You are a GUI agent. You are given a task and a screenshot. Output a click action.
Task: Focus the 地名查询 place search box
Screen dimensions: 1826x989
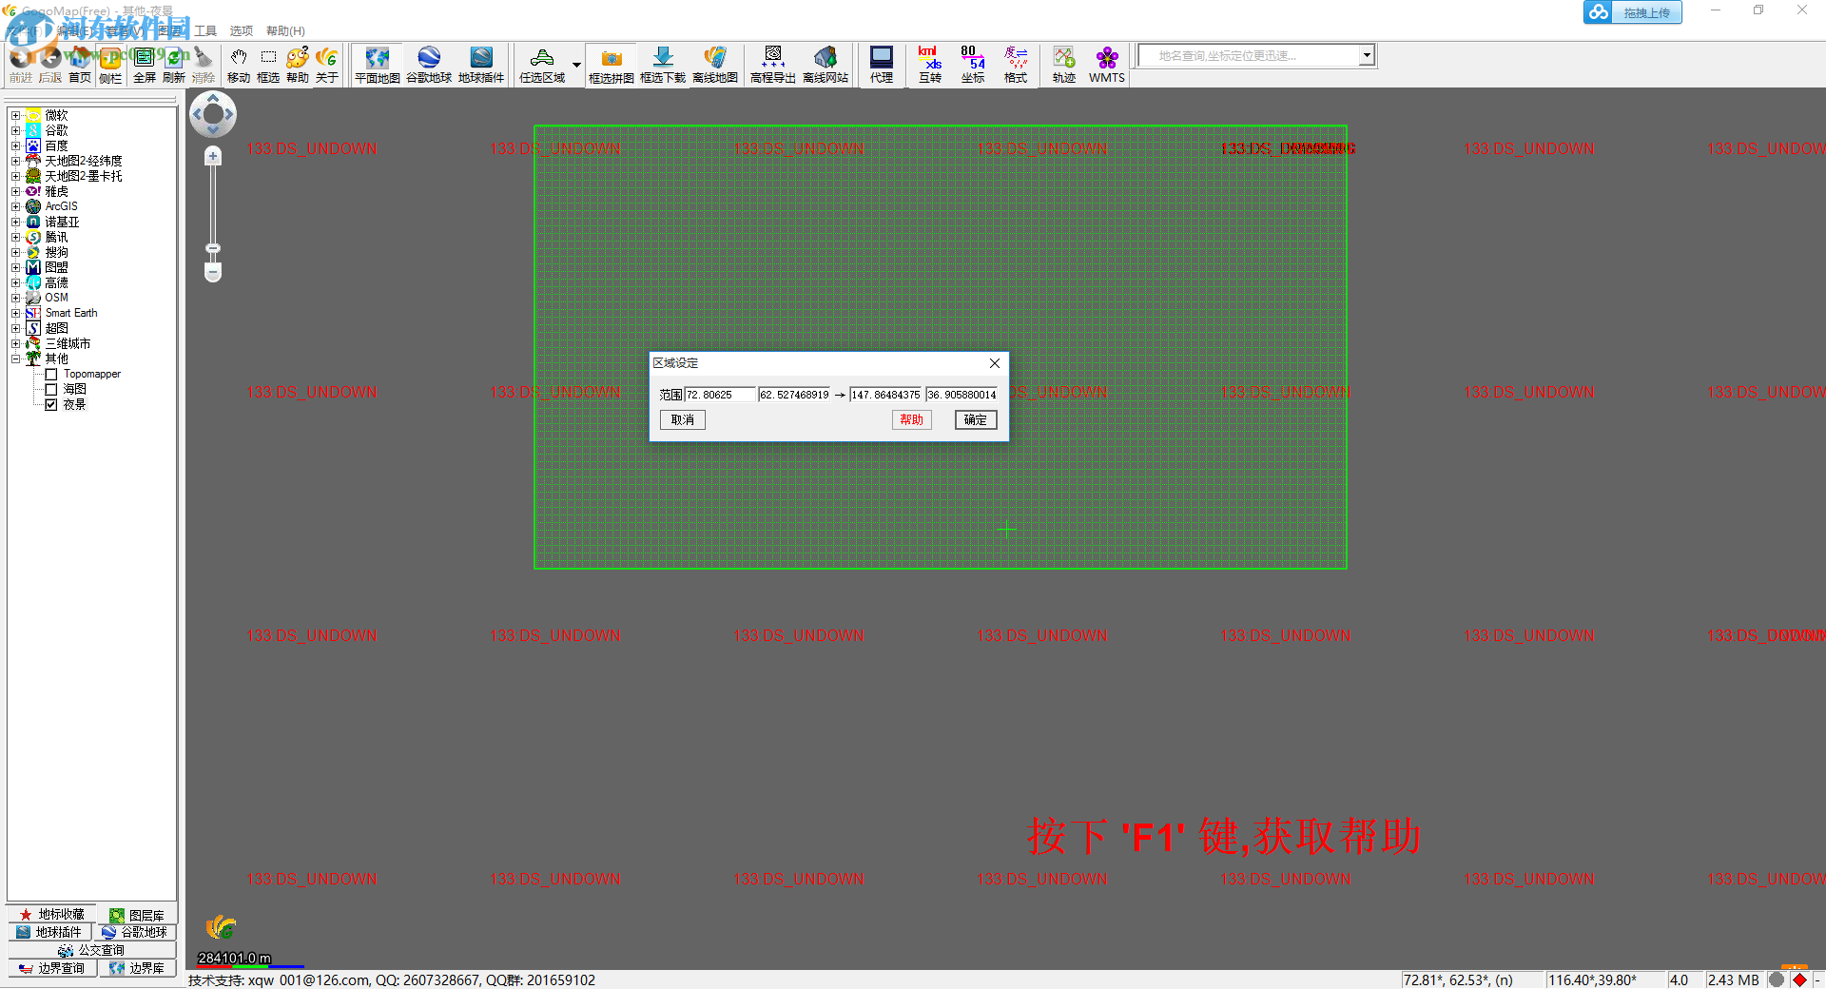[1249, 55]
